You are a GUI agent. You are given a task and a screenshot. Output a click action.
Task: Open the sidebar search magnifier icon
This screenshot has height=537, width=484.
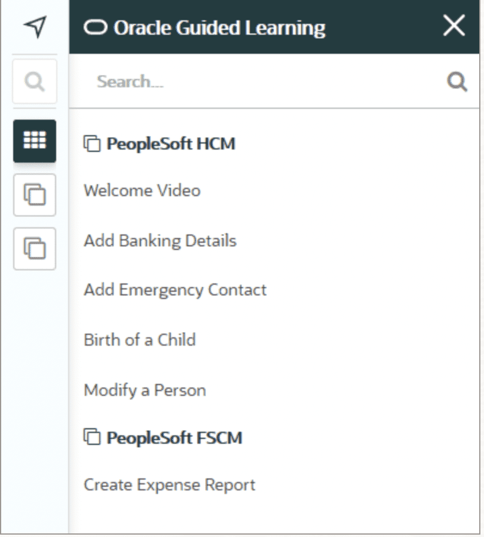click(x=35, y=81)
